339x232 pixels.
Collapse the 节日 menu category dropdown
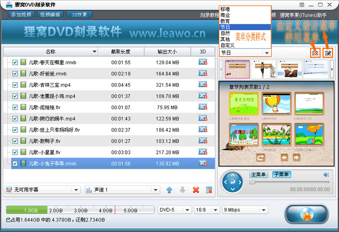point(267,53)
